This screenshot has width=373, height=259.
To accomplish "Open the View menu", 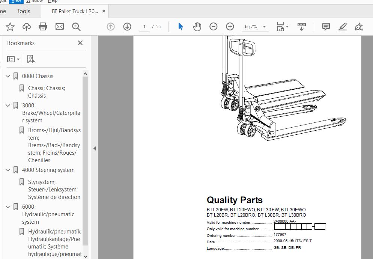I will [x=16, y=1].
